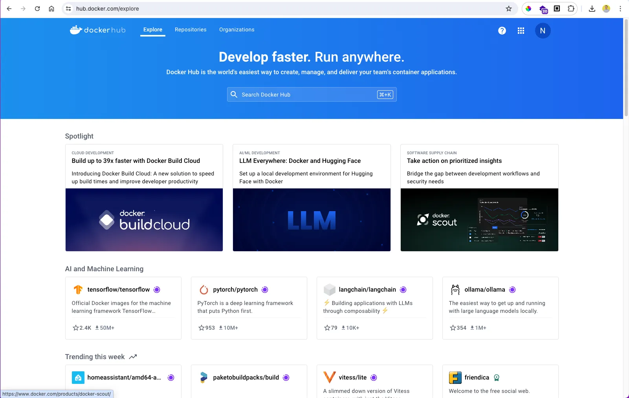This screenshot has width=629, height=398.
Task: Click the verified badge beside ollama/ollama
Action: coord(512,290)
